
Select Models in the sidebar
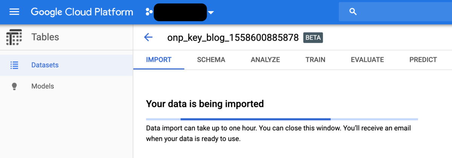point(43,86)
